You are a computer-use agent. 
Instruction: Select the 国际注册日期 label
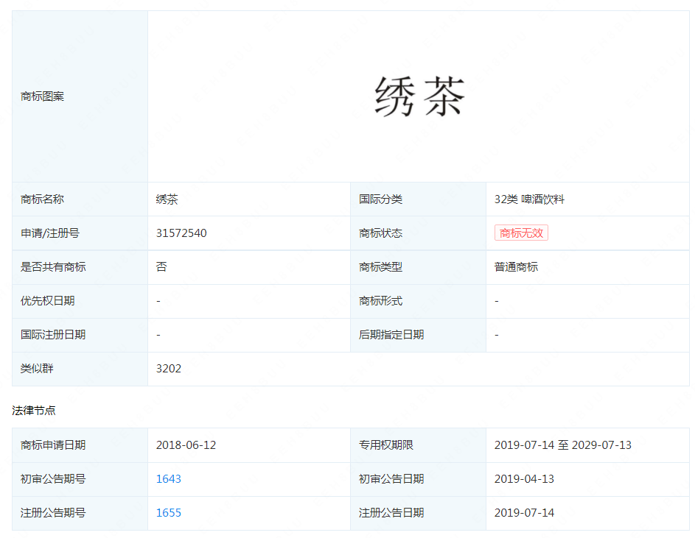[x=53, y=334]
